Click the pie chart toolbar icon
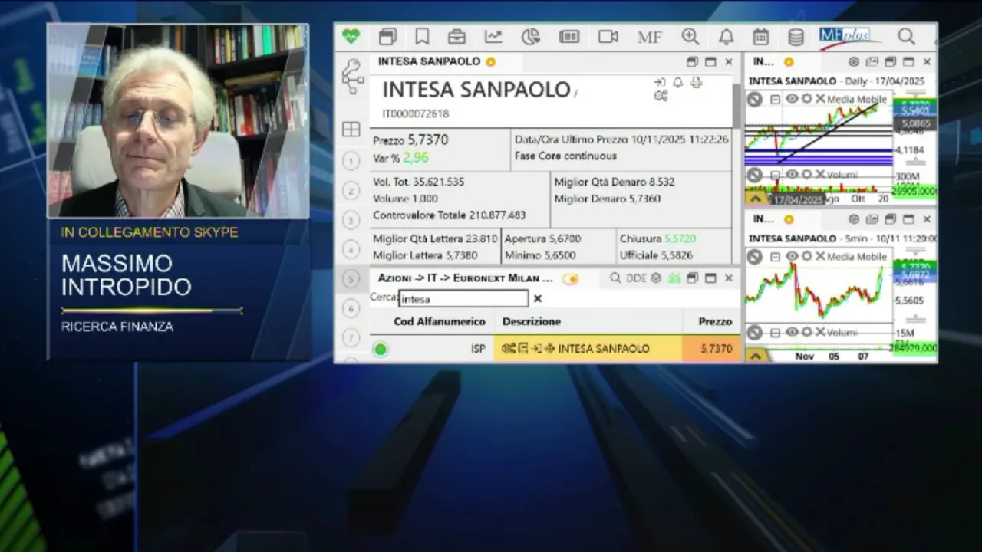The image size is (982, 552). (530, 36)
